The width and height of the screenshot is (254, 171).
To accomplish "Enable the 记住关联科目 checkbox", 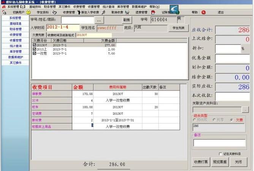I will tap(220, 154).
